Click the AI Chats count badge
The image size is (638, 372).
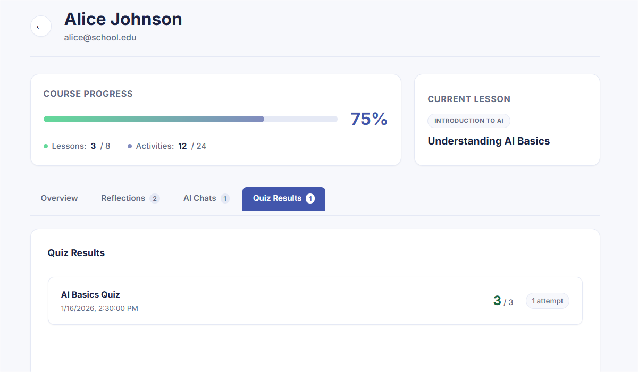click(225, 199)
